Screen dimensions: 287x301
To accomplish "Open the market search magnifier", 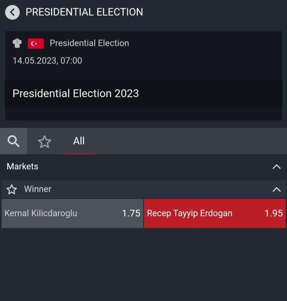I will click(x=14, y=141).
